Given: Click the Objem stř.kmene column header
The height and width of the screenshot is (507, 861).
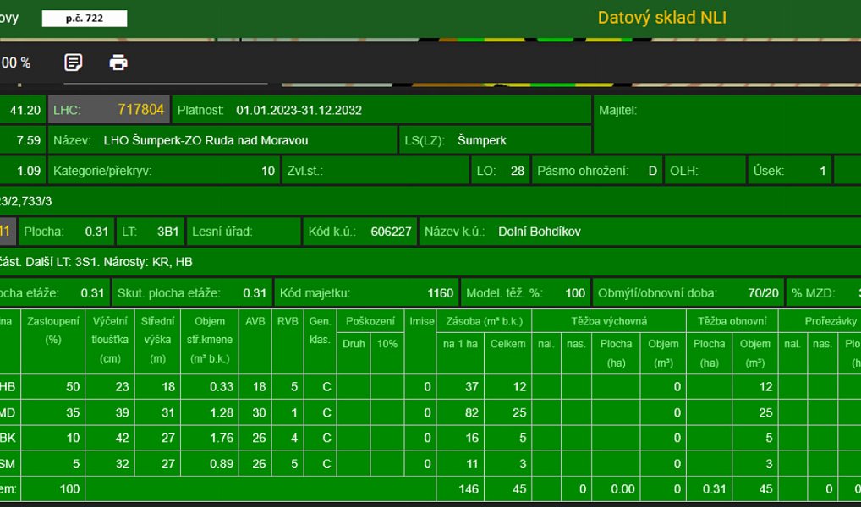Looking at the screenshot, I should click(209, 340).
